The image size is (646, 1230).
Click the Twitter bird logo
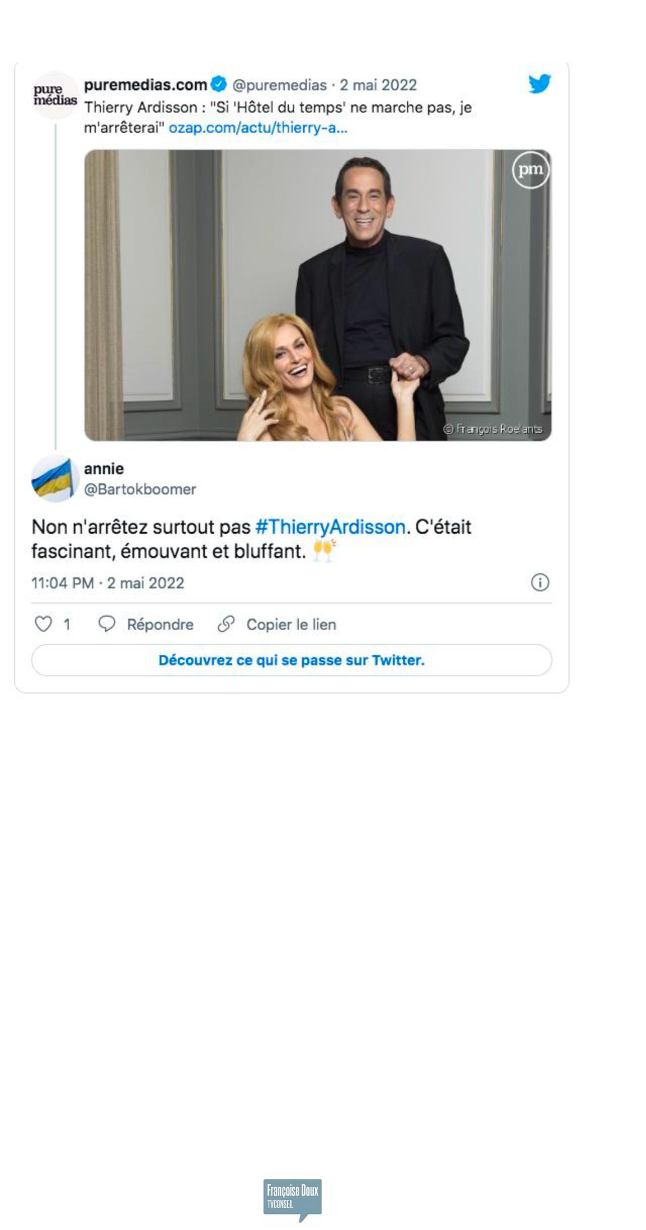(539, 84)
